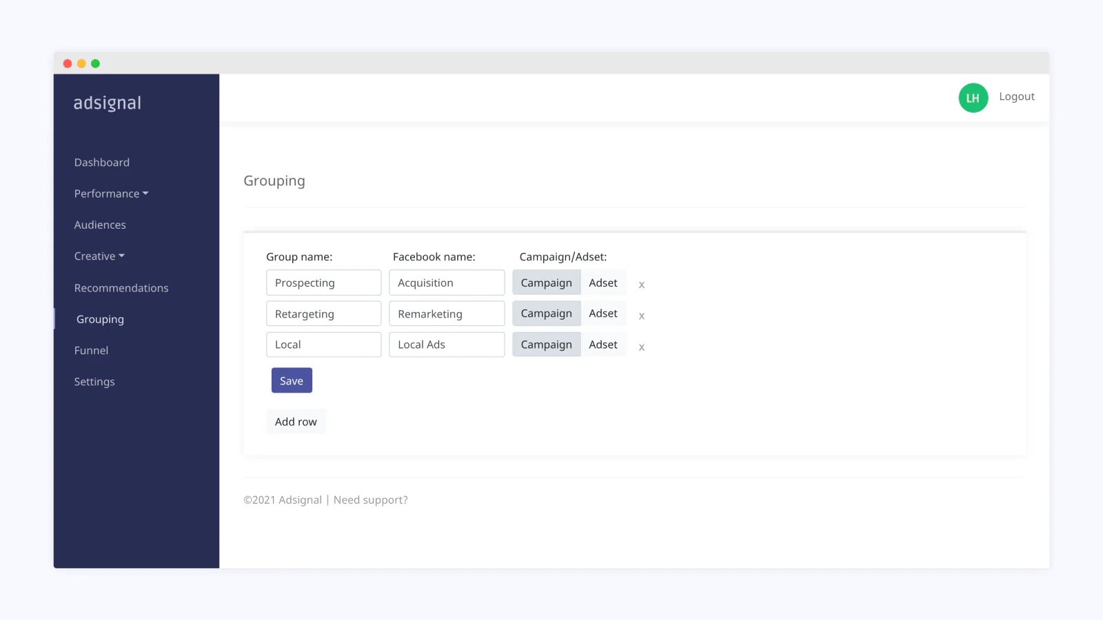Minimize window with the yellow button
The height and width of the screenshot is (620, 1103).
click(81, 63)
